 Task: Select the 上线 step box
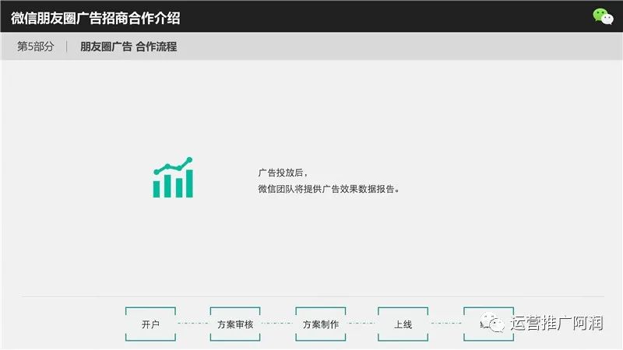pyautogui.click(x=403, y=324)
